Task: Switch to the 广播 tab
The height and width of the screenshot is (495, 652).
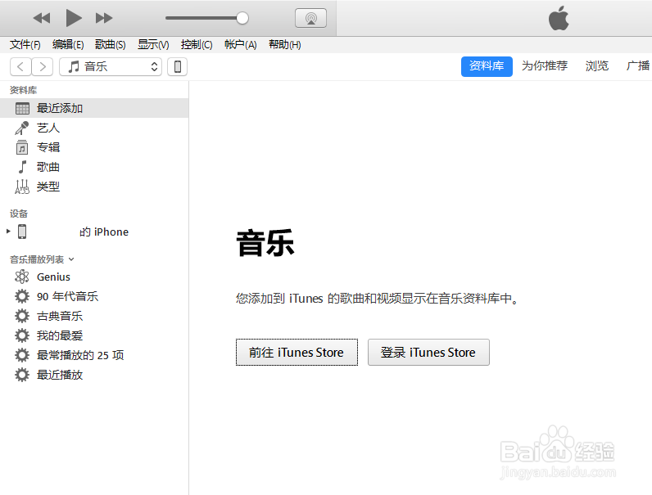Action: (x=638, y=66)
